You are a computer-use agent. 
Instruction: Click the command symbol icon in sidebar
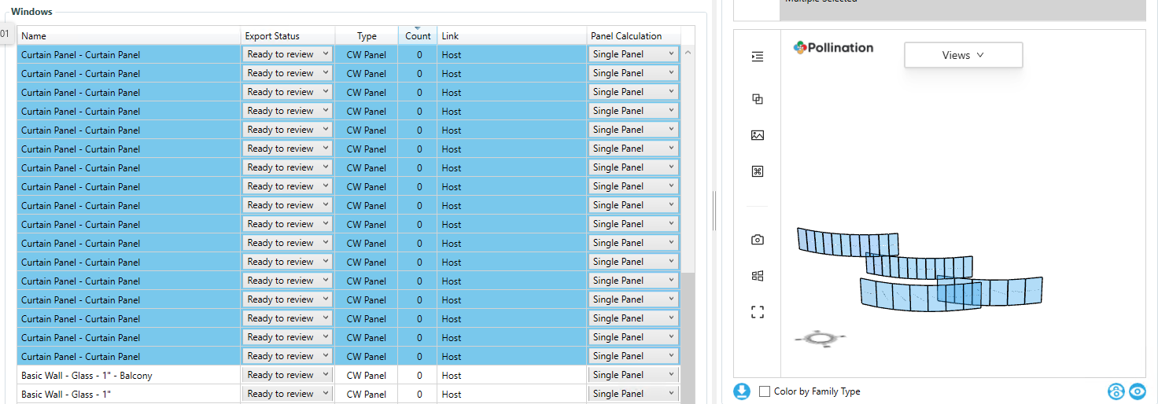tap(758, 171)
